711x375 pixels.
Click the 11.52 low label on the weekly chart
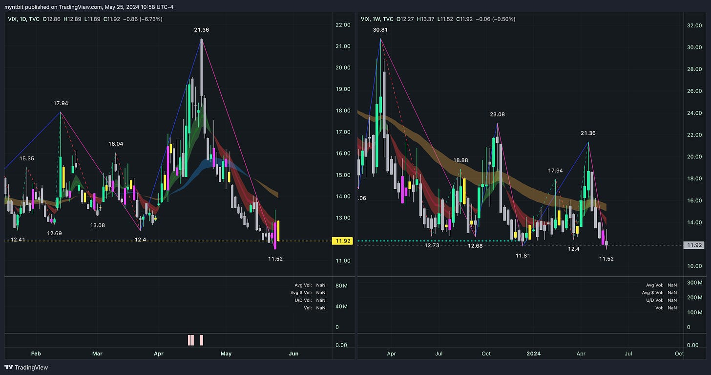606,259
